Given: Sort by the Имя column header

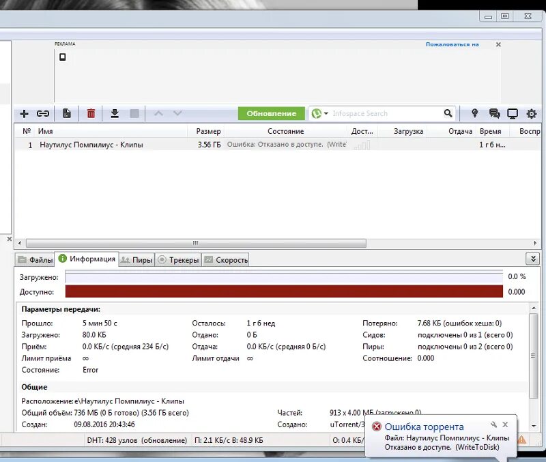Looking at the screenshot, I should click(x=111, y=131).
